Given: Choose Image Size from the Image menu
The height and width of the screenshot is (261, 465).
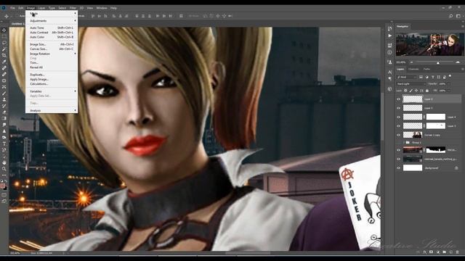Looking at the screenshot, I should click(52, 44).
